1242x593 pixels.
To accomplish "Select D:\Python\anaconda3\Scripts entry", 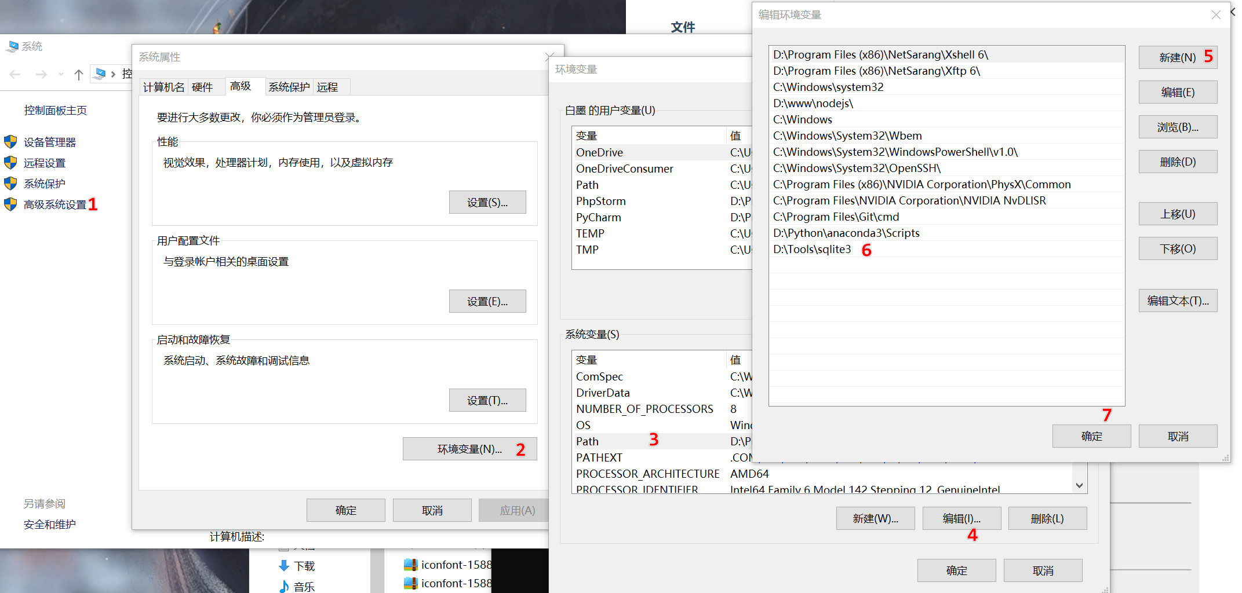I will click(947, 233).
